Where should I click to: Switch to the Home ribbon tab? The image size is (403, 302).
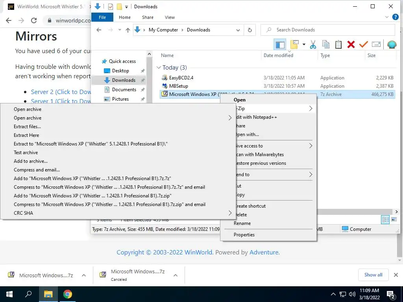(x=125, y=17)
